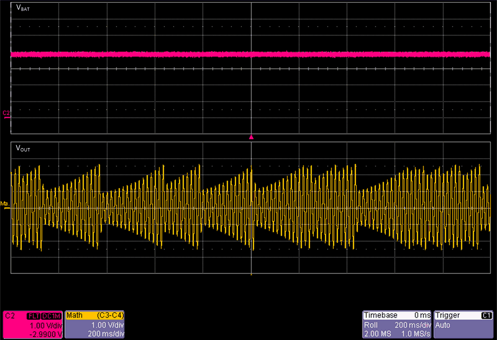Open the Timebase settings descriptor

pyautogui.click(x=397, y=324)
